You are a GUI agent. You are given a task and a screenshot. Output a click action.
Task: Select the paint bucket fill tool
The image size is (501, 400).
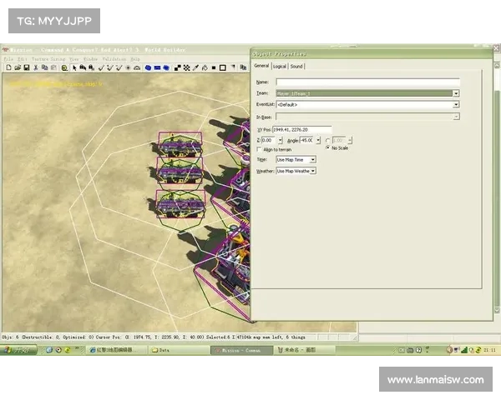(x=205, y=67)
